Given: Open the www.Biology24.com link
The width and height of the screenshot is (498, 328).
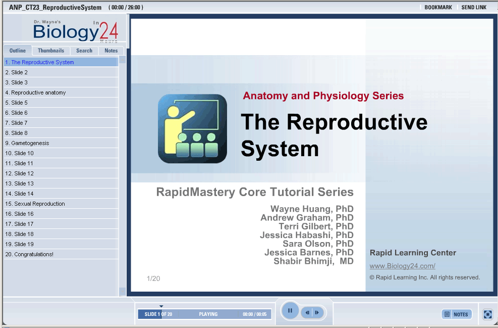Looking at the screenshot, I should (x=402, y=266).
